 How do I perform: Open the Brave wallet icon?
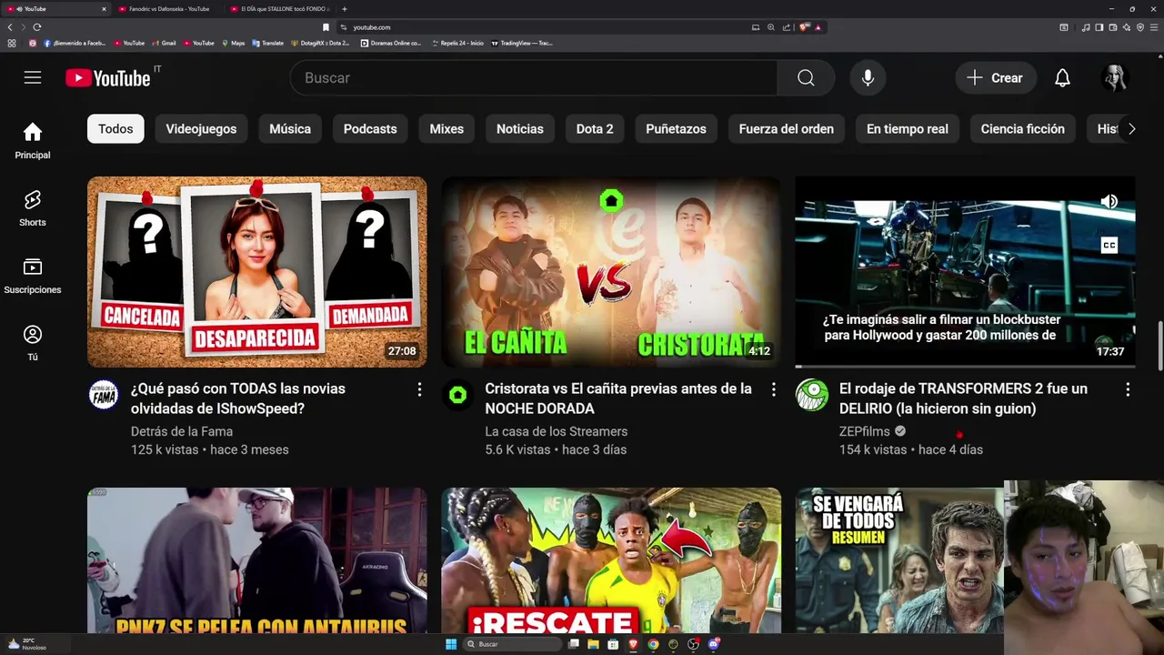pyautogui.click(x=1113, y=27)
